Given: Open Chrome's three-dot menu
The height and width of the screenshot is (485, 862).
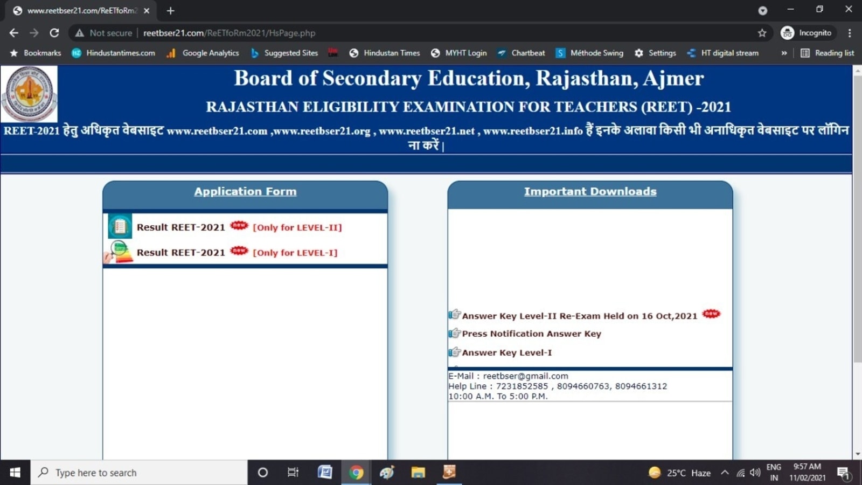Looking at the screenshot, I should pyautogui.click(x=850, y=33).
